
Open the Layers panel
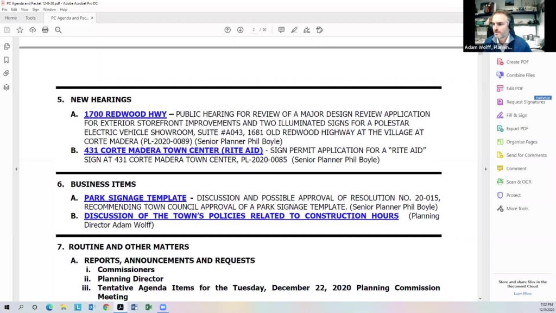point(7,87)
